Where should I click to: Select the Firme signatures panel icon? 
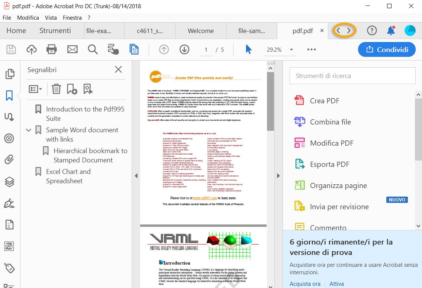pos(10,203)
